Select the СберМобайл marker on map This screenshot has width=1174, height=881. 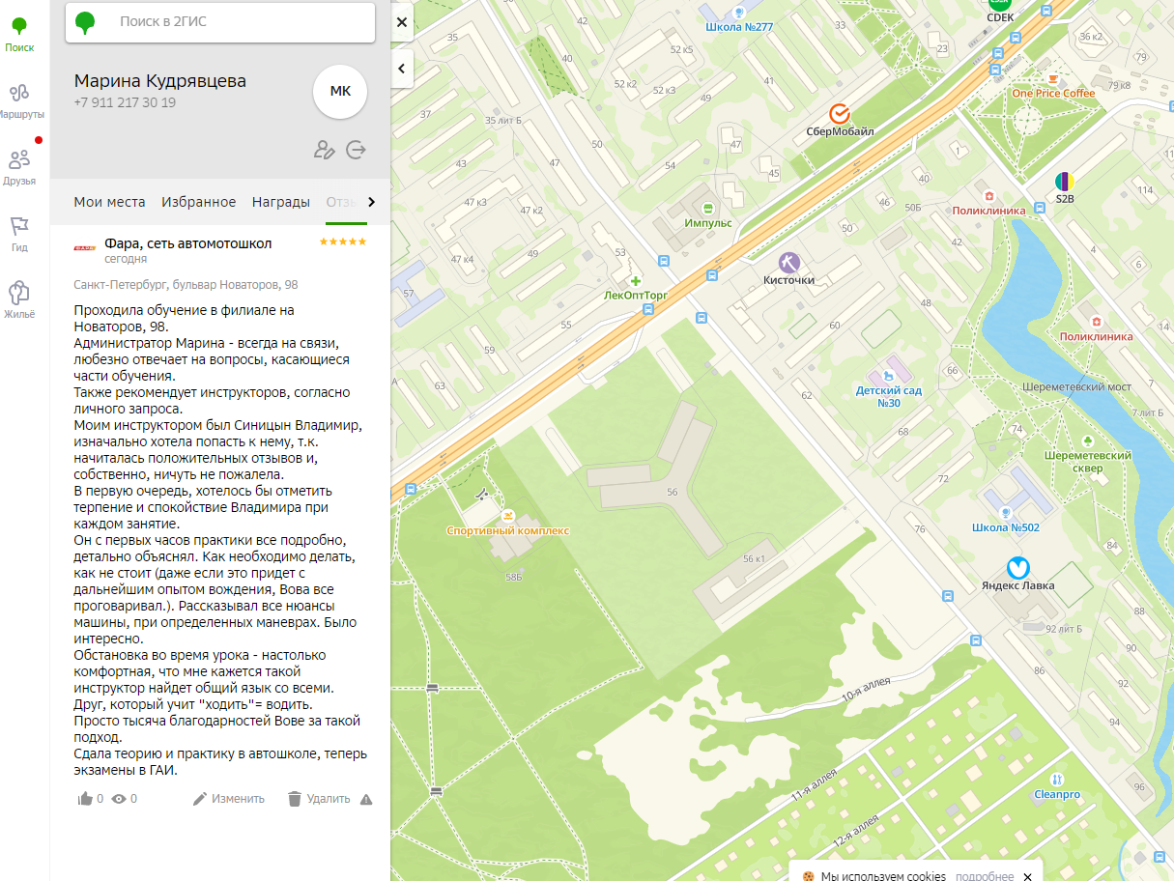coord(839,114)
